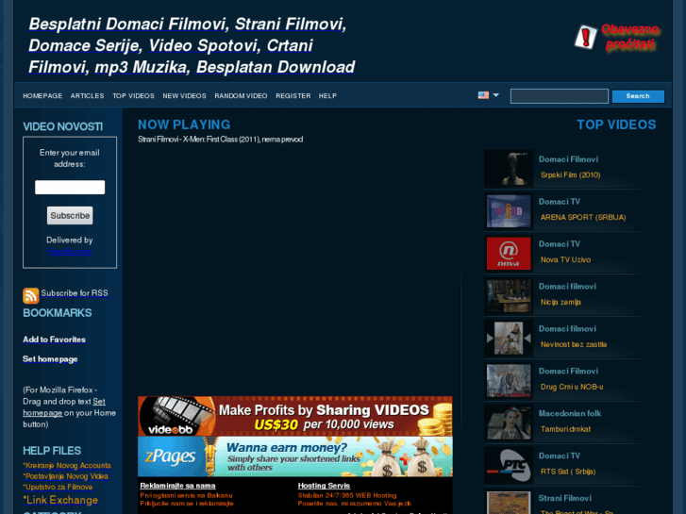This screenshot has height=514, width=686.
Task: Open Srpski Film (2010) thumbnail
Action: (509, 169)
